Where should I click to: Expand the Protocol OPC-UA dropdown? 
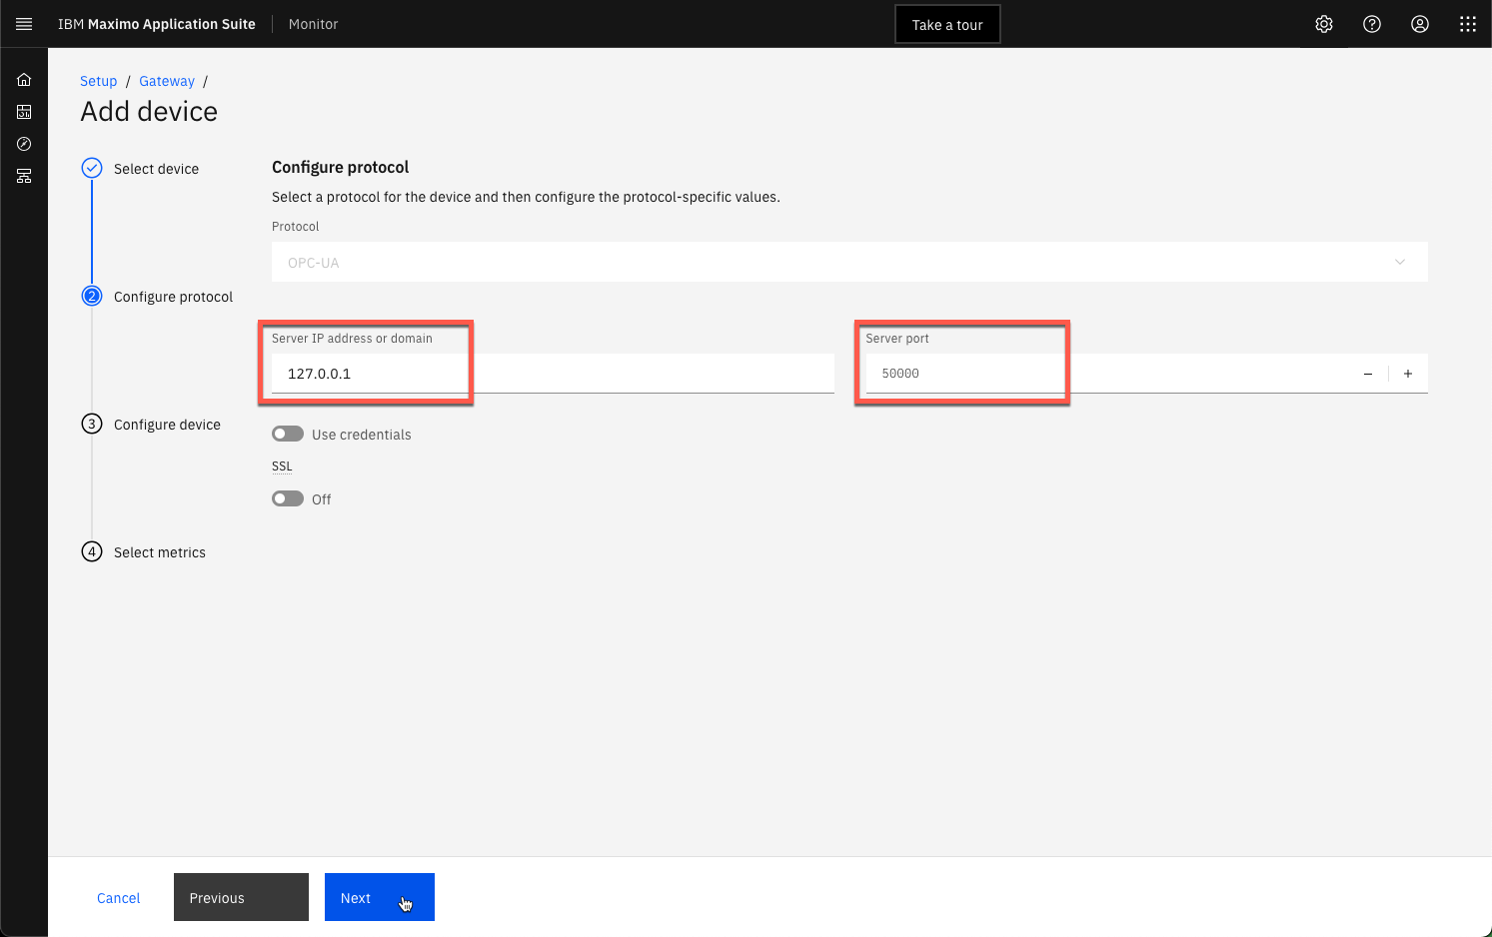pyautogui.click(x=849, y=262)
